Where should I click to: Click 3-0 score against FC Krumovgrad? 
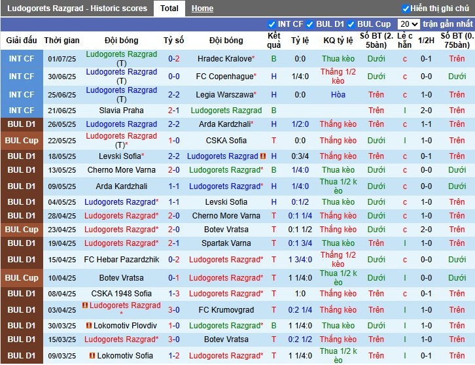173,309
